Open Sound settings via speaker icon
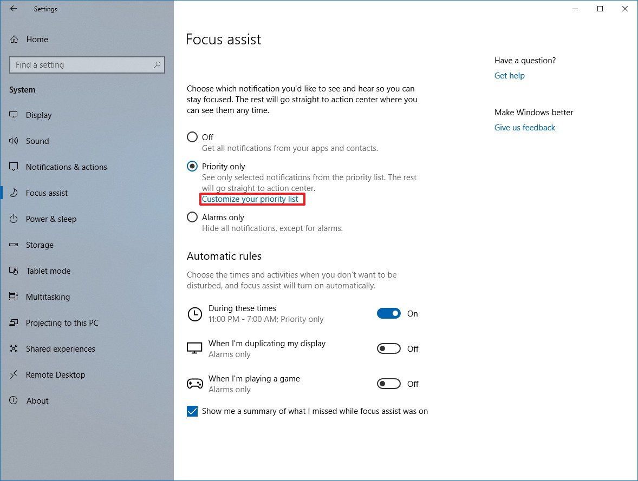638x481 pixels. [14, 141]
